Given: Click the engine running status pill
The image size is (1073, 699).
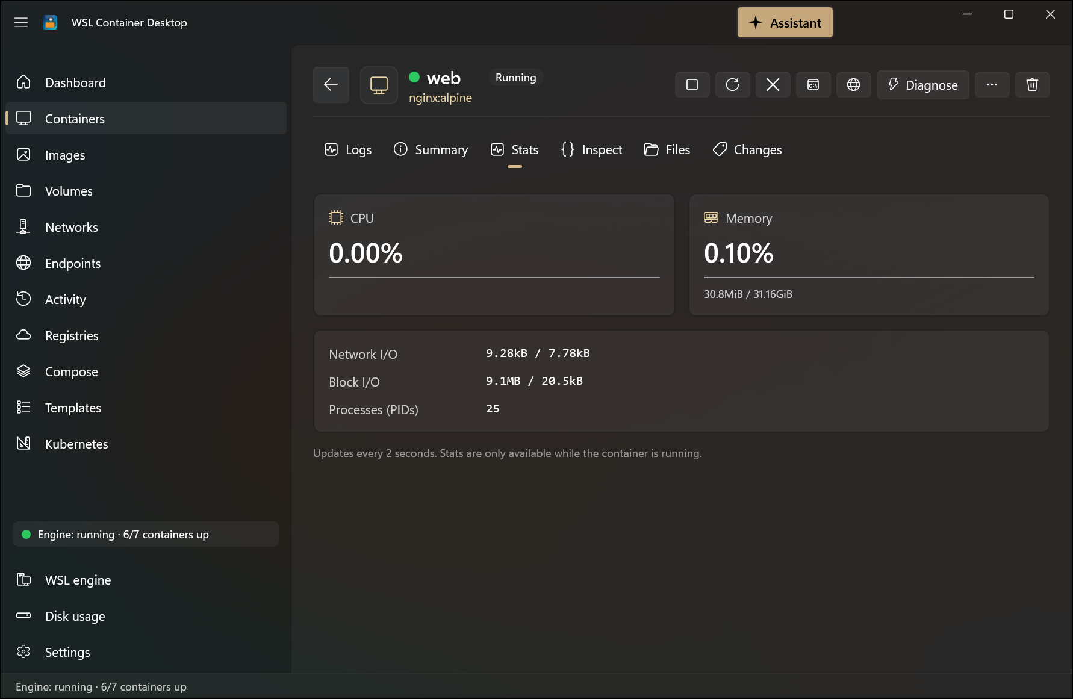Looking at the screenshot, I should tap(146, 534).
